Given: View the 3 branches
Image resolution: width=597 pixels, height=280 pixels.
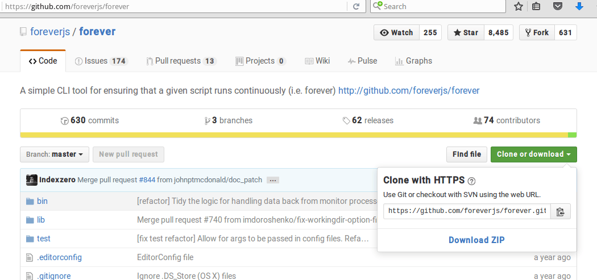Looking at the screenshot, I should [228, 120].
